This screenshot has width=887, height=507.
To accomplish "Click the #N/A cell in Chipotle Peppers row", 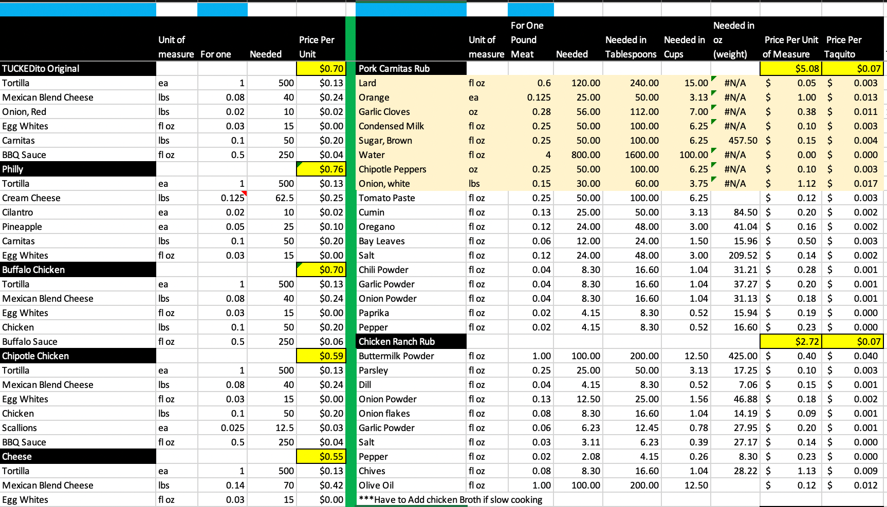I will pyautogui.click(x=735, y=169).
